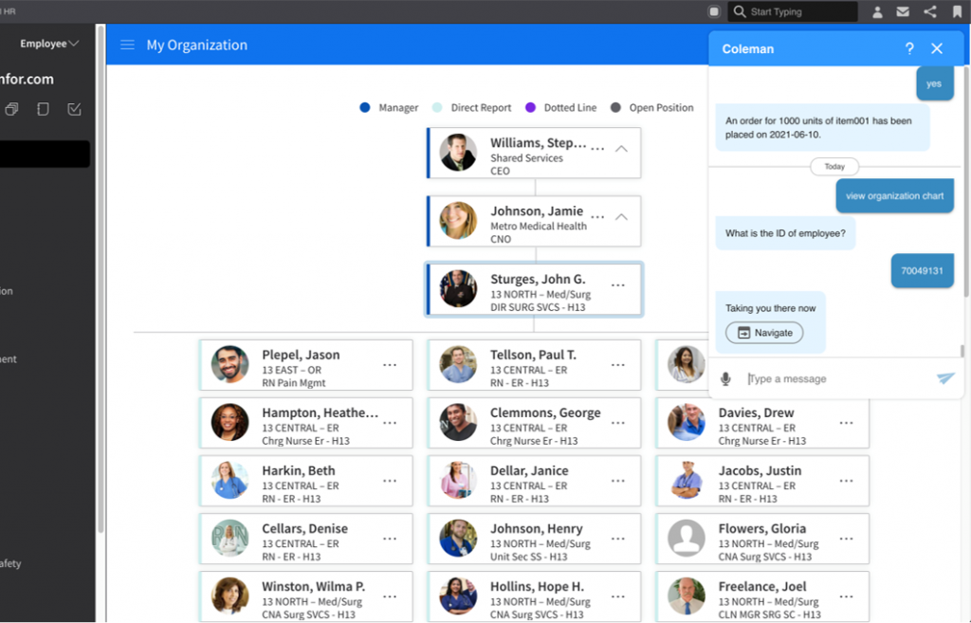Click the user profile icon in top bar
Screen dimensions: 971x623
(877, 11)
